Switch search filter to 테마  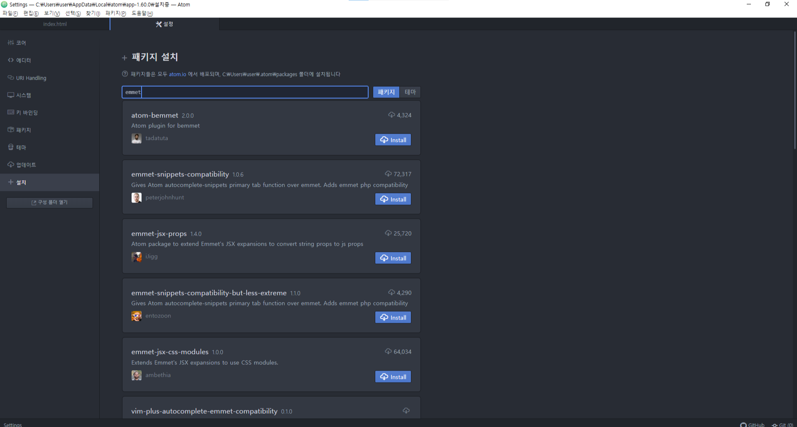pyautogui.click(x=410, y=92)
